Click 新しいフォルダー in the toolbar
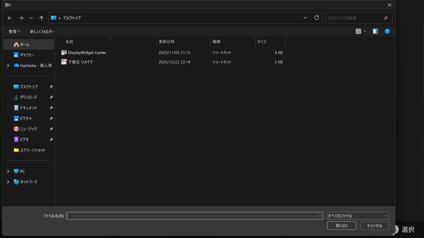This screenshot has width=424, height=238. (x=42, y=31)
